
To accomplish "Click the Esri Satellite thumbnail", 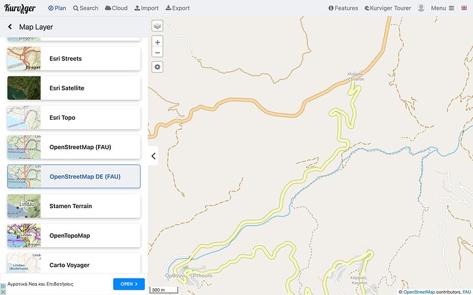I will click(24, 88).
